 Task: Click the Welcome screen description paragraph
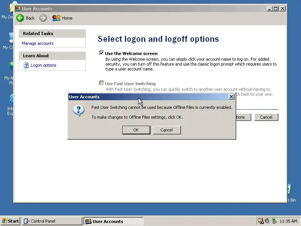[191, 64]
